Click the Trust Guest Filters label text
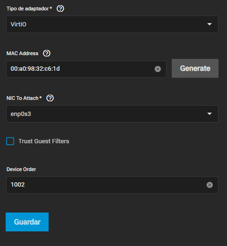This screenshot has width=227, height=246. click(44, 141)
